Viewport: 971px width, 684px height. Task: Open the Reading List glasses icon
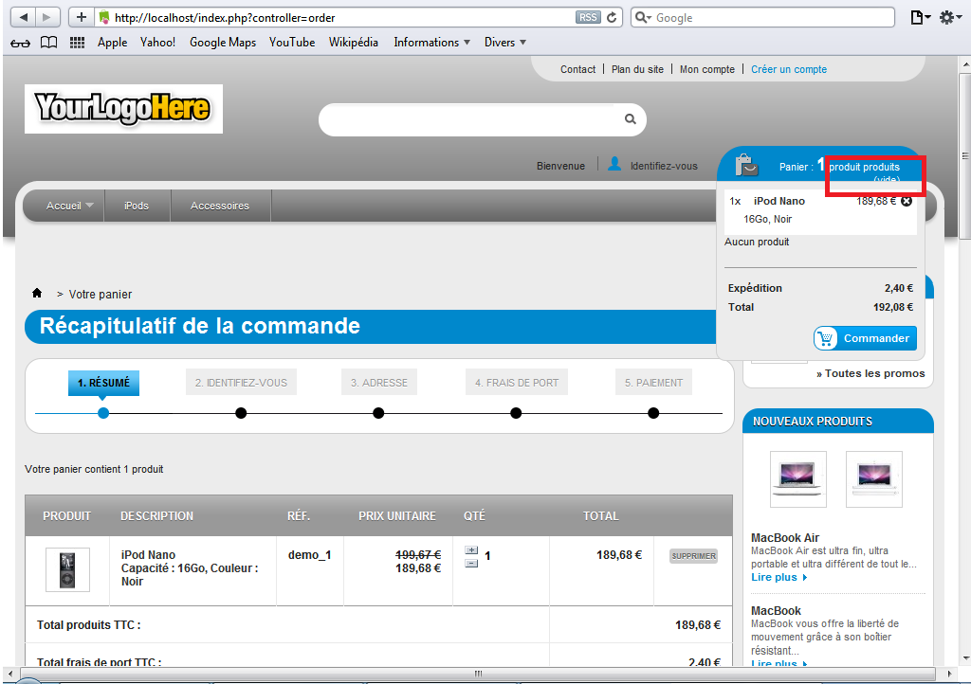tap(20, 43)
